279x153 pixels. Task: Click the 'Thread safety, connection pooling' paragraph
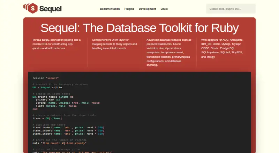[x=56, y=44]
